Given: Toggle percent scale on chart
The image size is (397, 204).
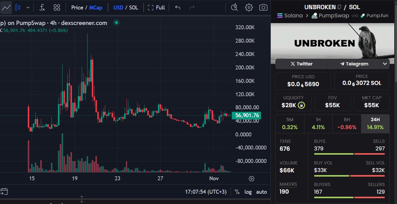Looking at the screenshot, I should pyautogui.click(x=237, y=192).
